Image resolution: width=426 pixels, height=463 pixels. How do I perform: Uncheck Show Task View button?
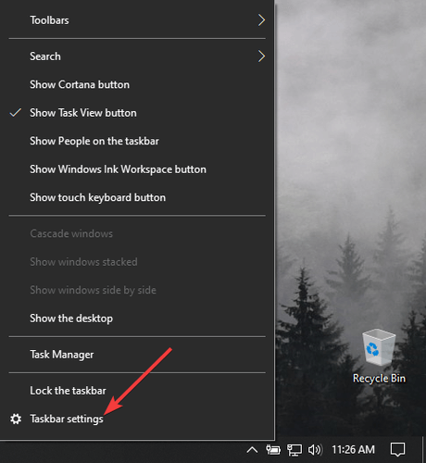coord(137,113)
